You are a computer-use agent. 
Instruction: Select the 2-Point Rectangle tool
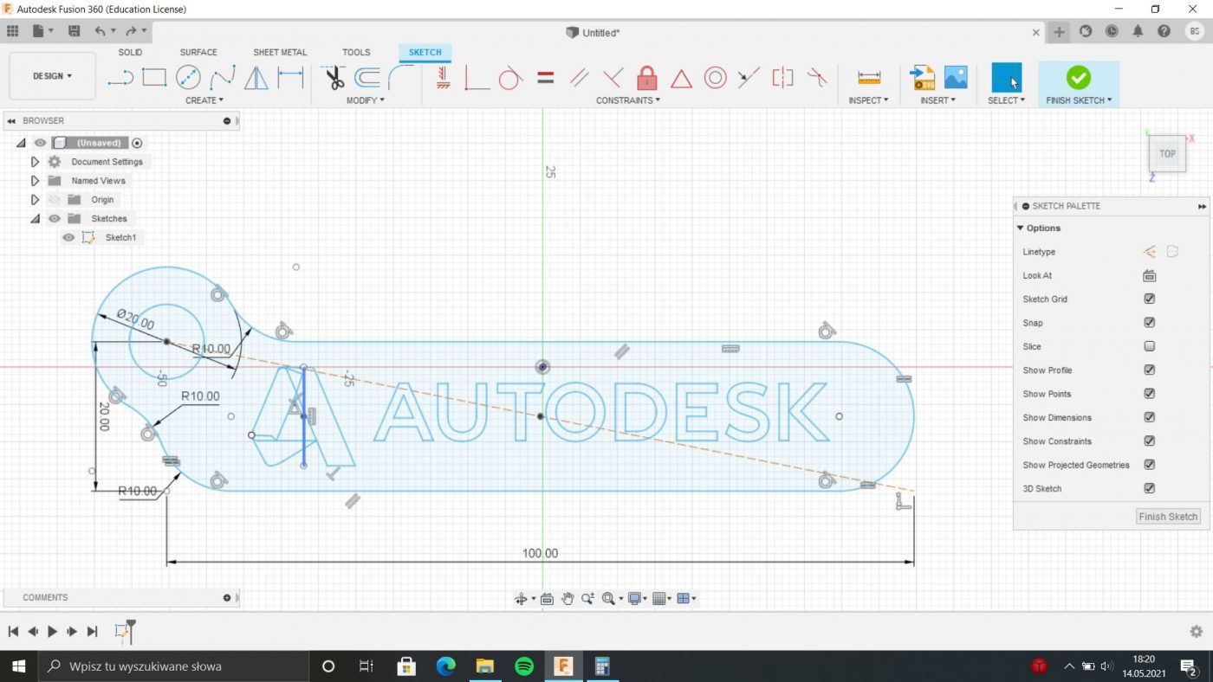coord(154,78)
